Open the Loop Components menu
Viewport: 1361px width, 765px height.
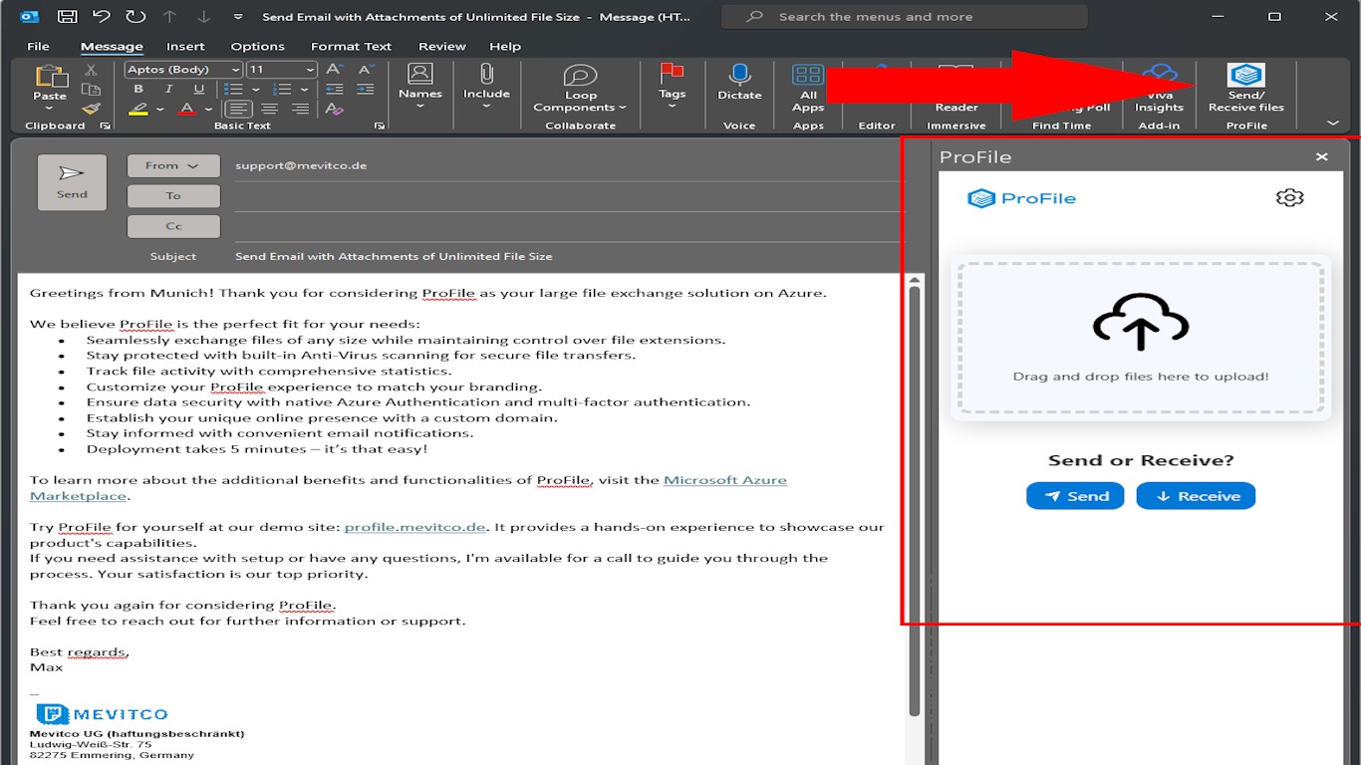(x=580, y=89)
